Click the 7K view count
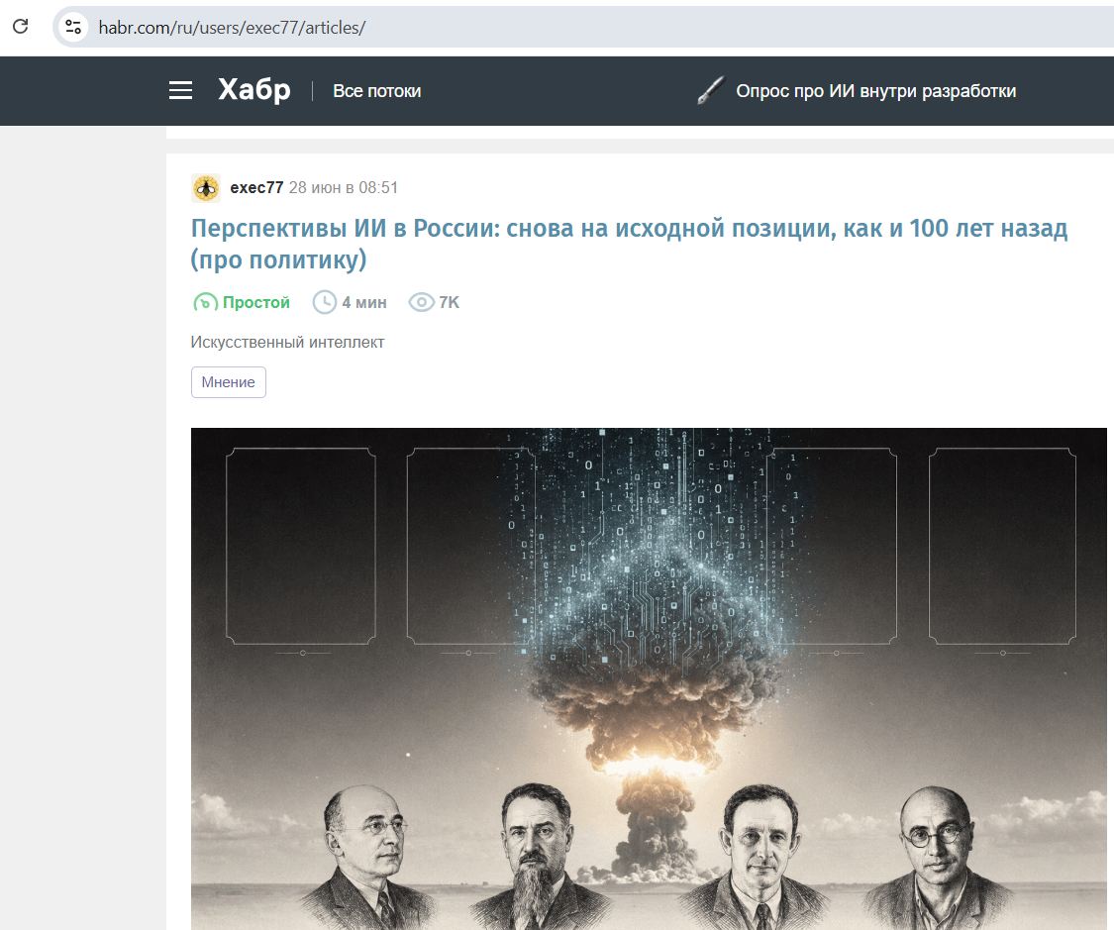1114x930 pixels. point(449,302)
